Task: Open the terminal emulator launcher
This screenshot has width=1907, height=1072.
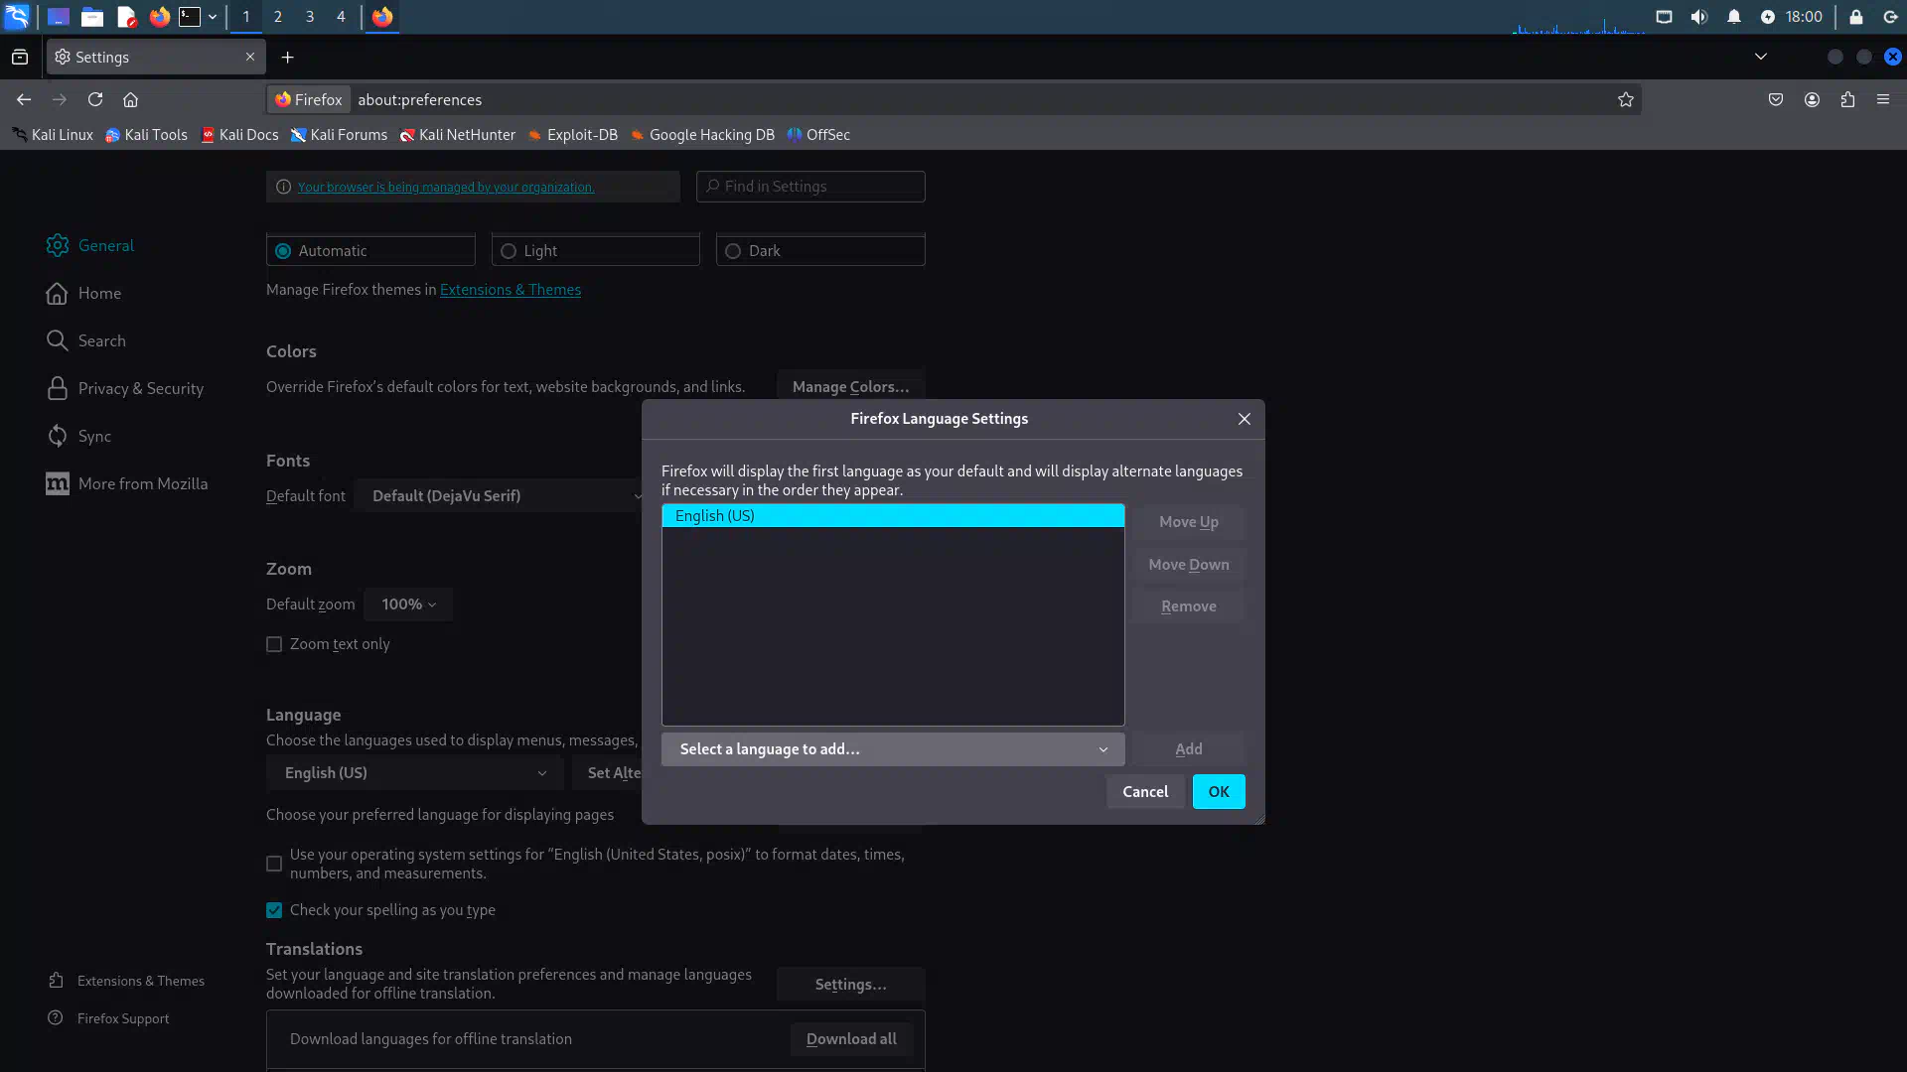Action: click(x=190, y=17)
